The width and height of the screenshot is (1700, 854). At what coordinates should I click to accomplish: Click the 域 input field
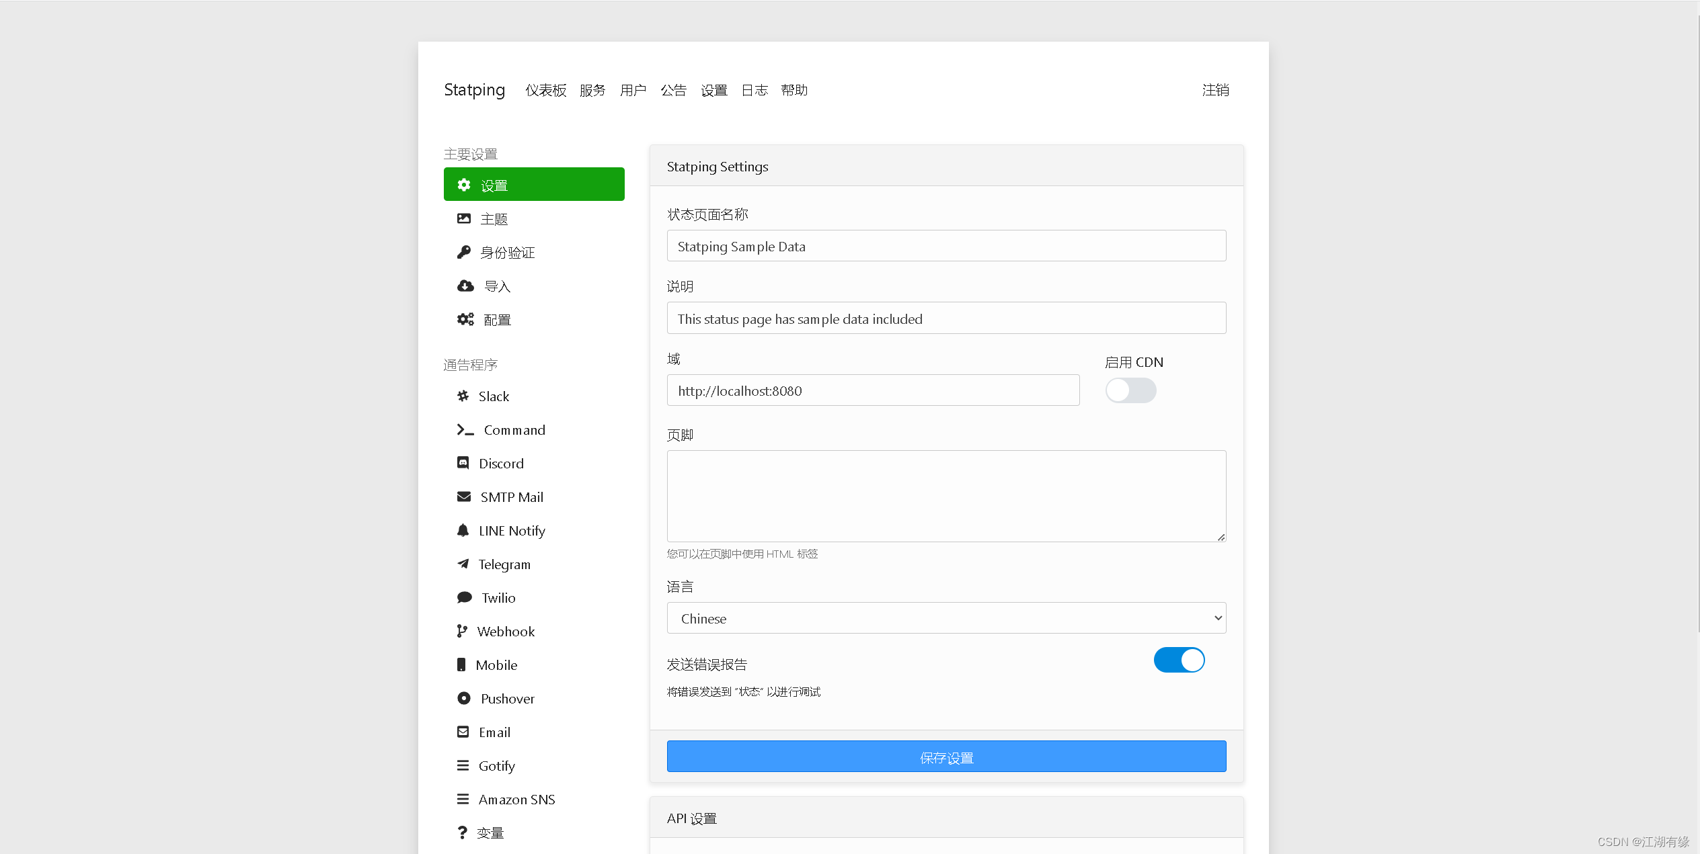[871, 391]
